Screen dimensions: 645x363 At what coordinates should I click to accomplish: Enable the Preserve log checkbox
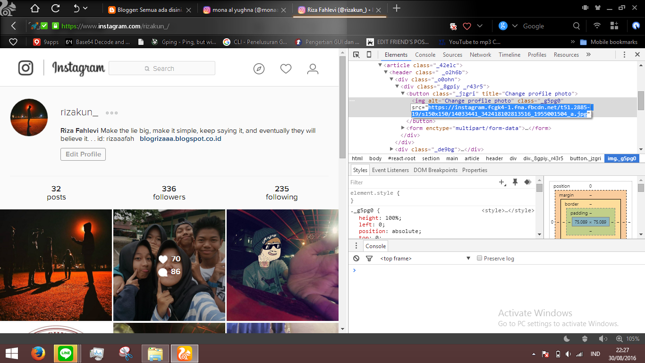480,258
